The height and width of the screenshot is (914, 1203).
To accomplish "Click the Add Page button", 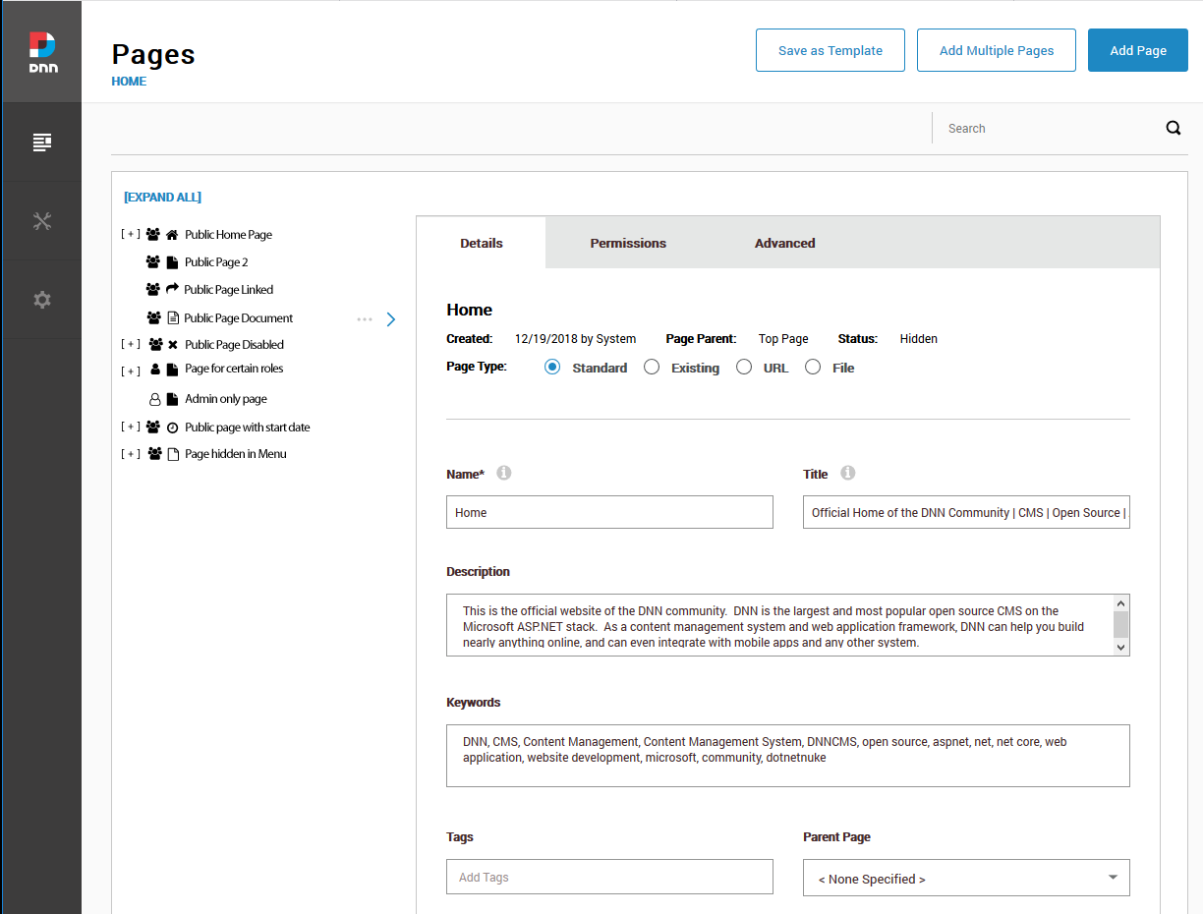I will [x=1138, y=50].
